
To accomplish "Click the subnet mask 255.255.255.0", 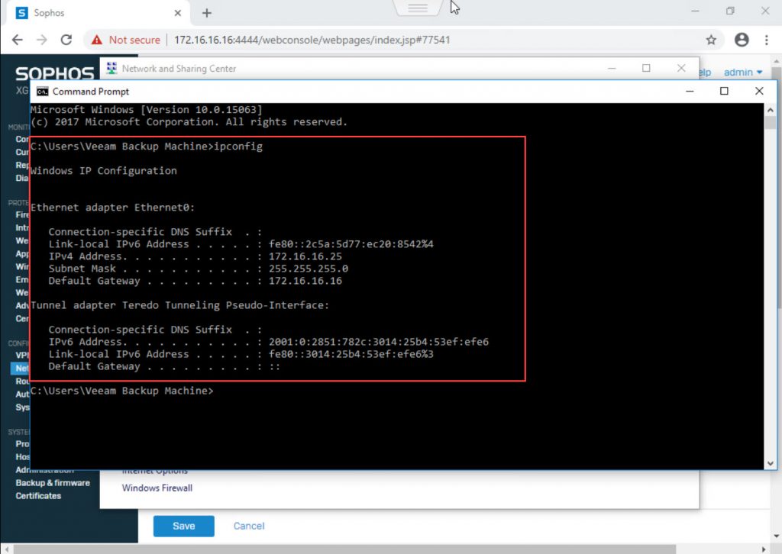I will tap(309, 269).
